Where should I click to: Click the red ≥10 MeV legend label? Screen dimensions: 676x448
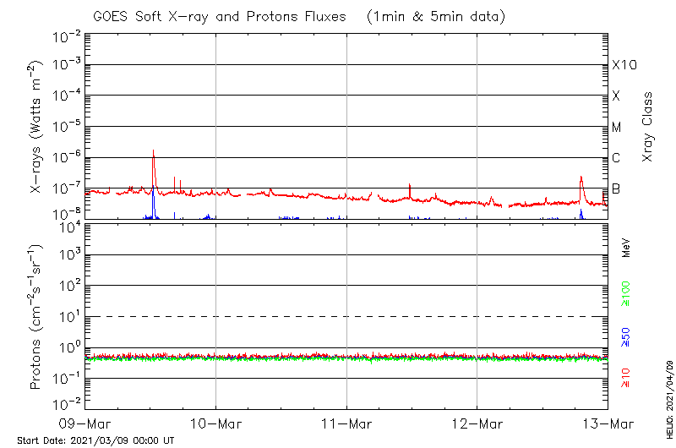click(x=626, y=378)
